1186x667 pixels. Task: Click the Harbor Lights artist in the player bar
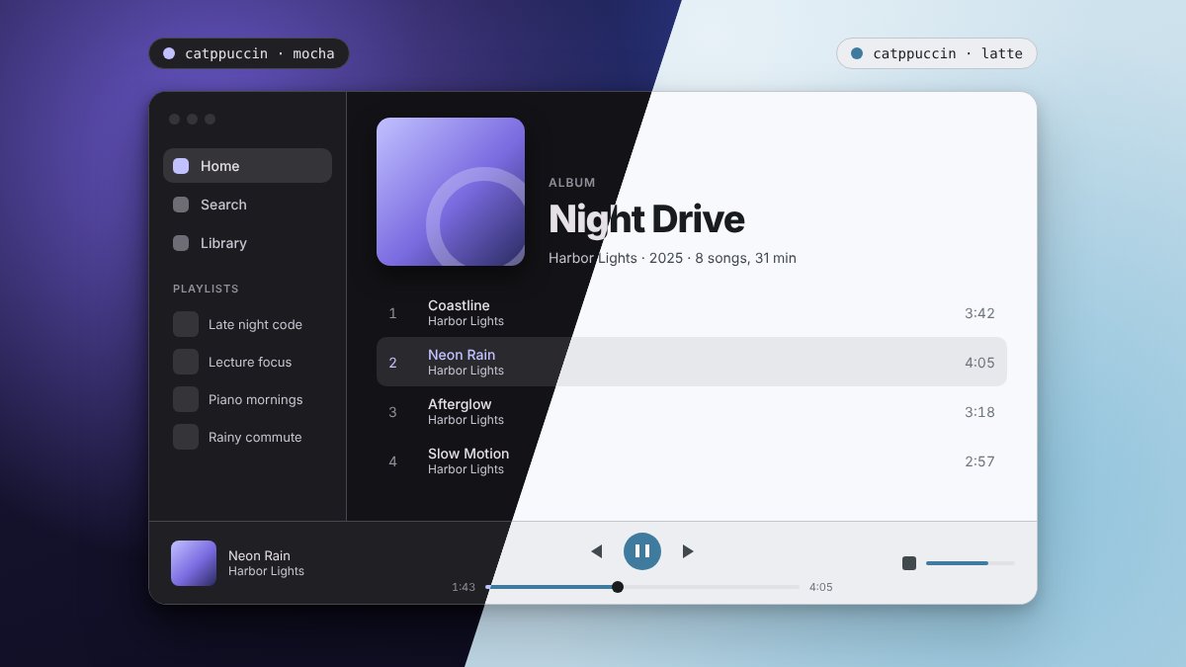pos(266,571)
